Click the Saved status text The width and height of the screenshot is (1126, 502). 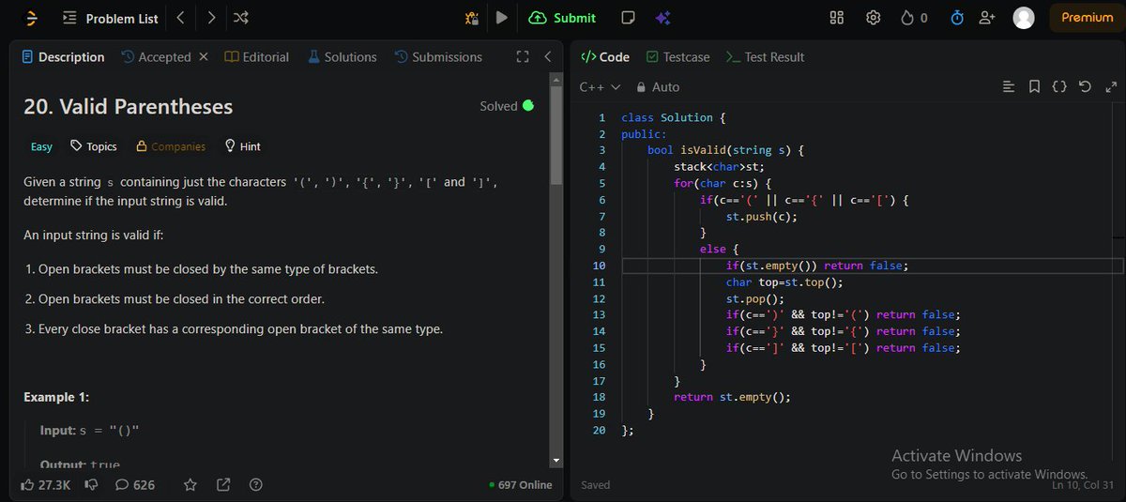(x=595, y=485)
